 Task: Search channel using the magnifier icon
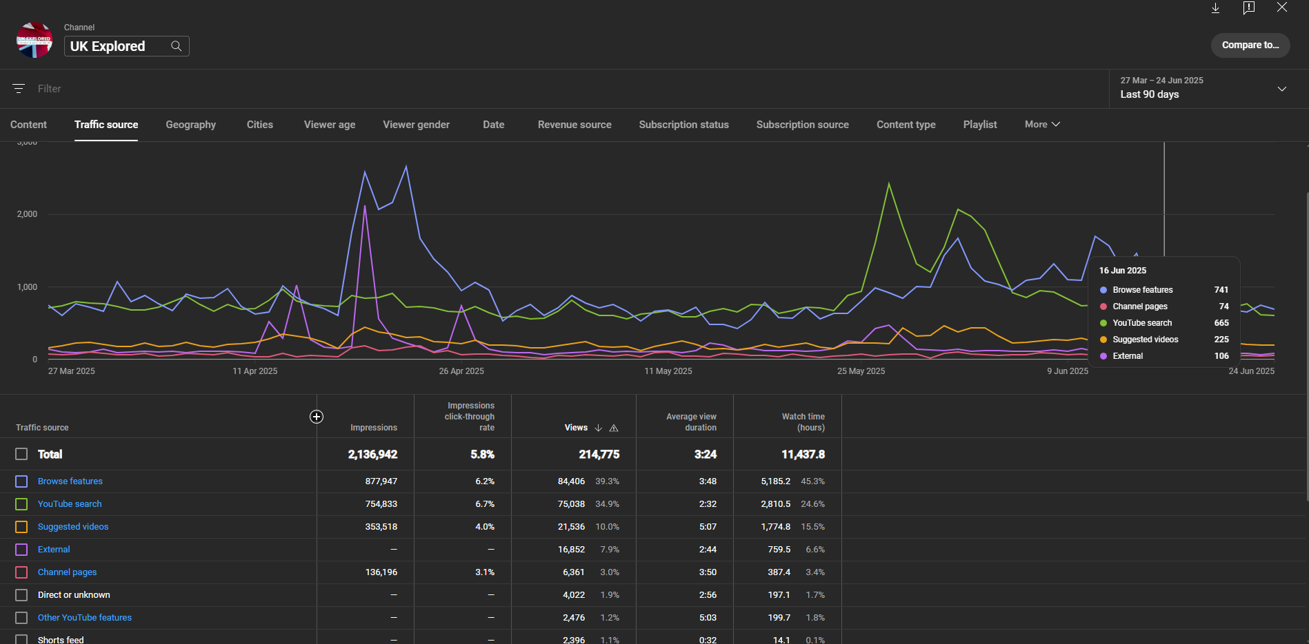[x=177, y=46]
